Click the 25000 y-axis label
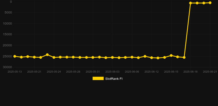 click(x=7, y=56)
